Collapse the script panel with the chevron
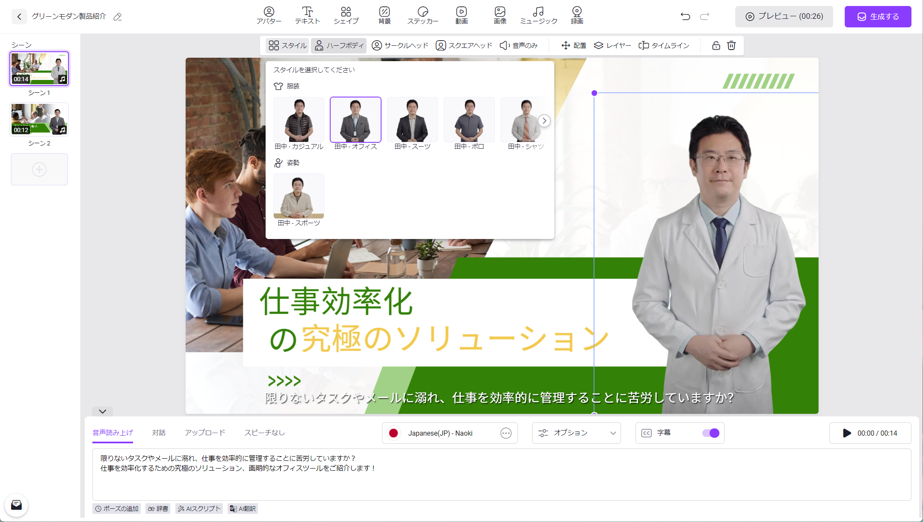The height and width of the screenshot is (522, 923). [102, 412]
